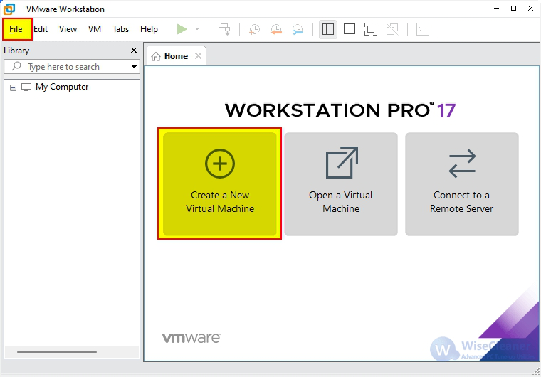Image resolution: width=541 pixels, height=377 pixels.
Task: Click Open a Virtual Machine
Action: [x=341, y=184]
